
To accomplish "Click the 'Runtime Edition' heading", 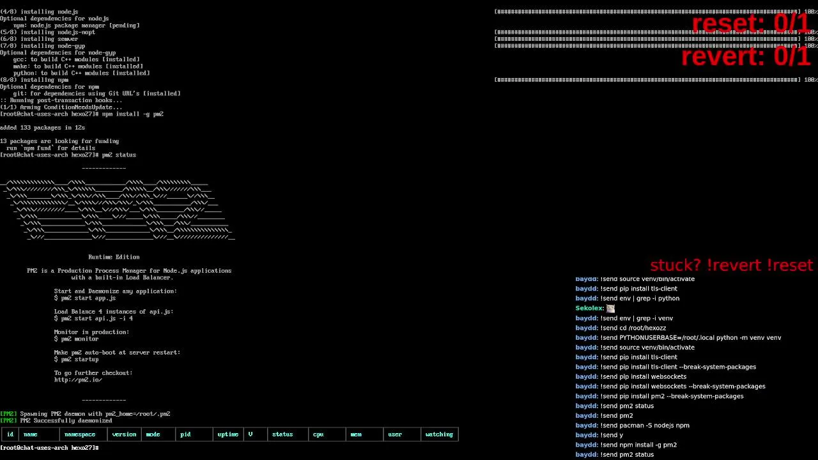I will [114, 257].
